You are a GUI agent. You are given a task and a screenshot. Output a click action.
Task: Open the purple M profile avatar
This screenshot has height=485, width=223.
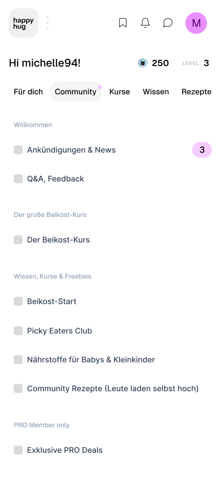196,23
